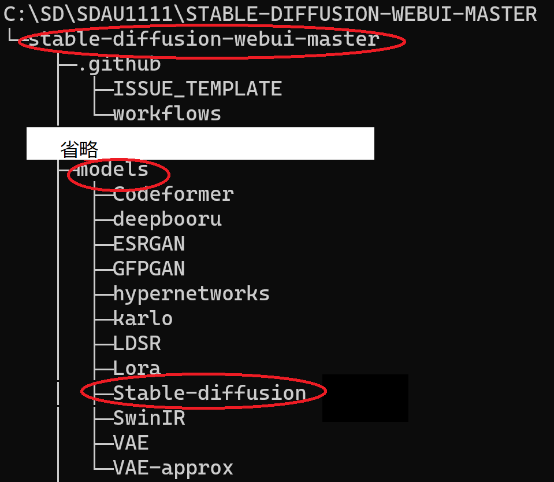Click the .github folder entry
The image size is (554, 482).
click(120, 64)
